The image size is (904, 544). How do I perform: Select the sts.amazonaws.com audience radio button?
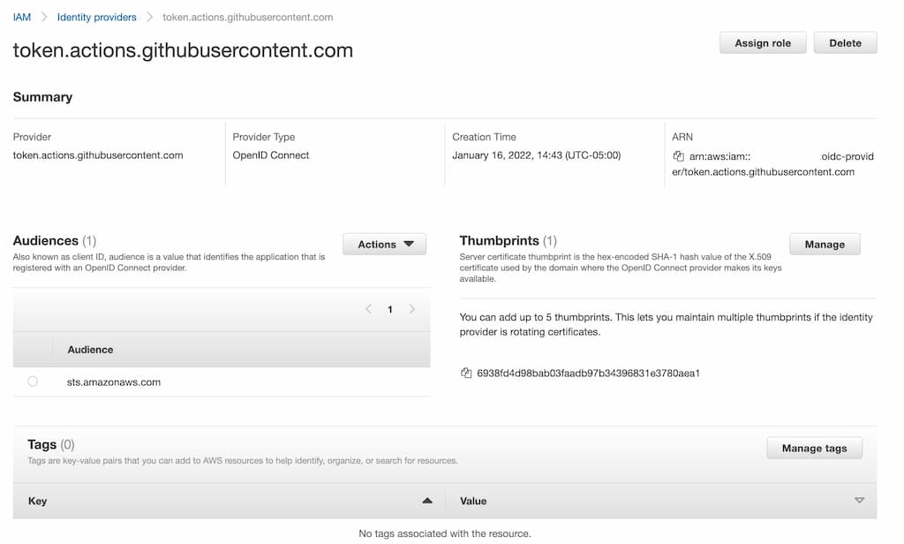pyautogui.click(x=33, y=381)
